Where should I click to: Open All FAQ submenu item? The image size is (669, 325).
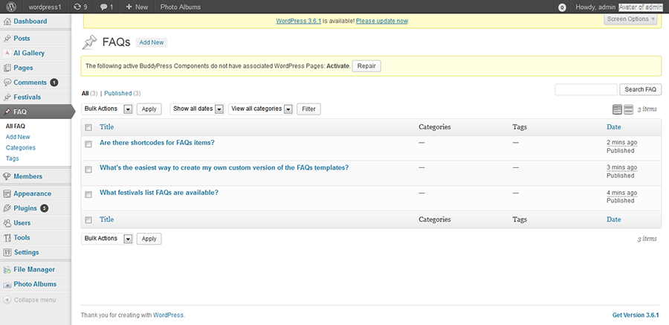click(x=16, y=126)
